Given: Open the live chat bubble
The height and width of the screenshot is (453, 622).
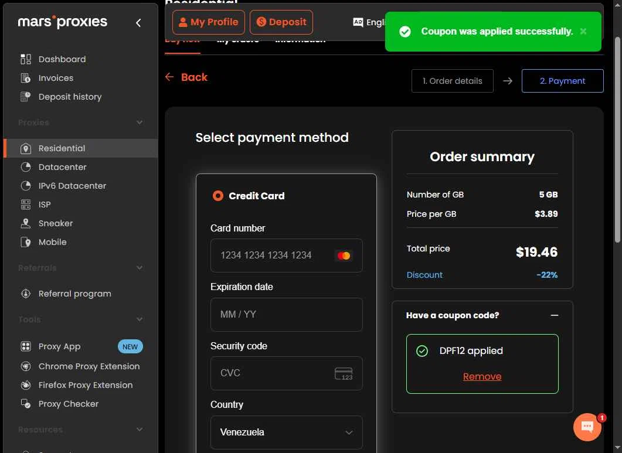Looking at the screenshot, I should coord(587,427).
